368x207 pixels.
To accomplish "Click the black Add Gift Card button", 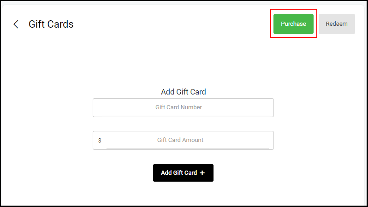I will tap(183, 173).
